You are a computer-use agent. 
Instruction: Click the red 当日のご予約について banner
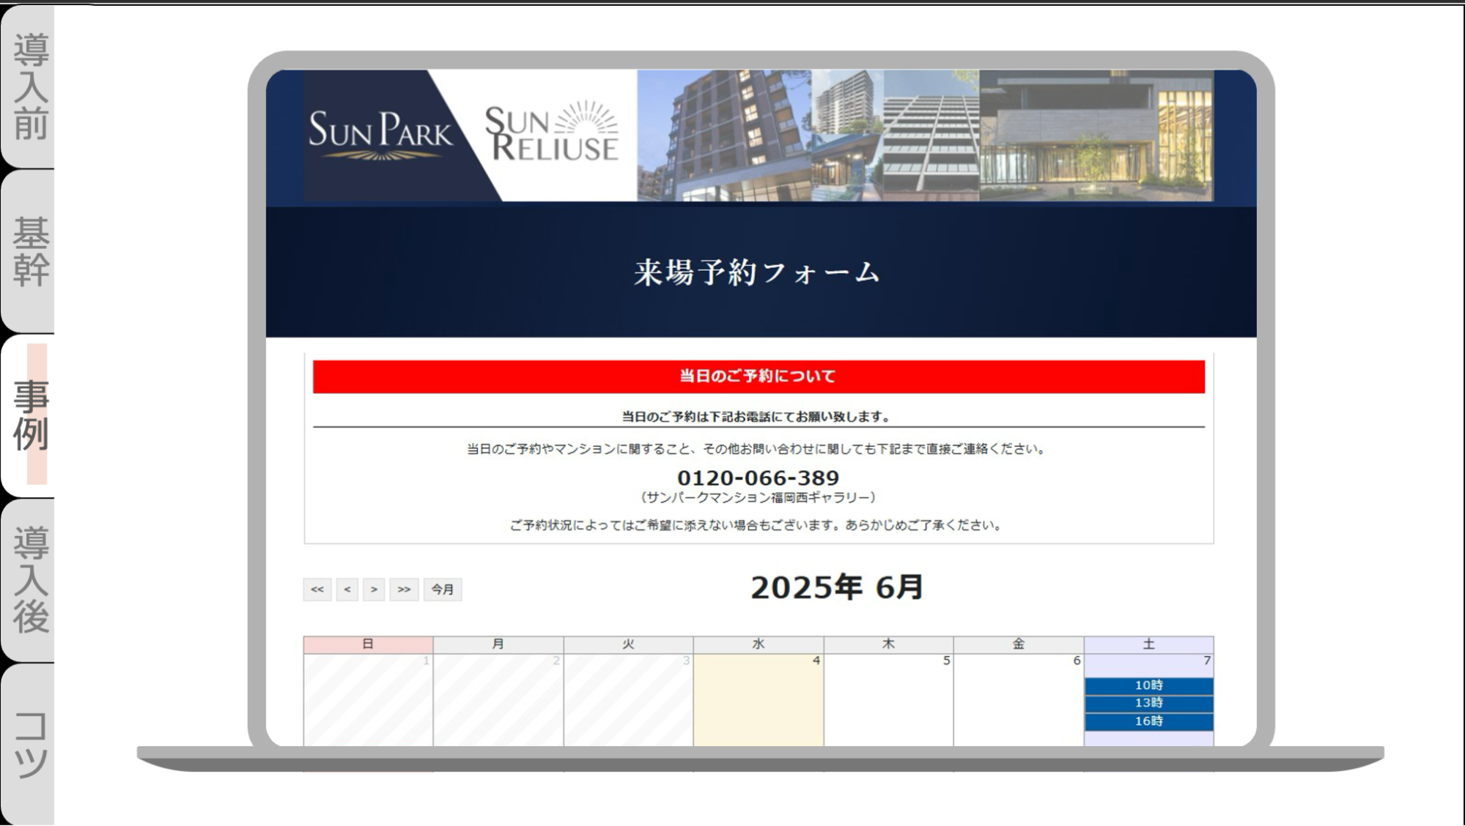coord(759,376)
